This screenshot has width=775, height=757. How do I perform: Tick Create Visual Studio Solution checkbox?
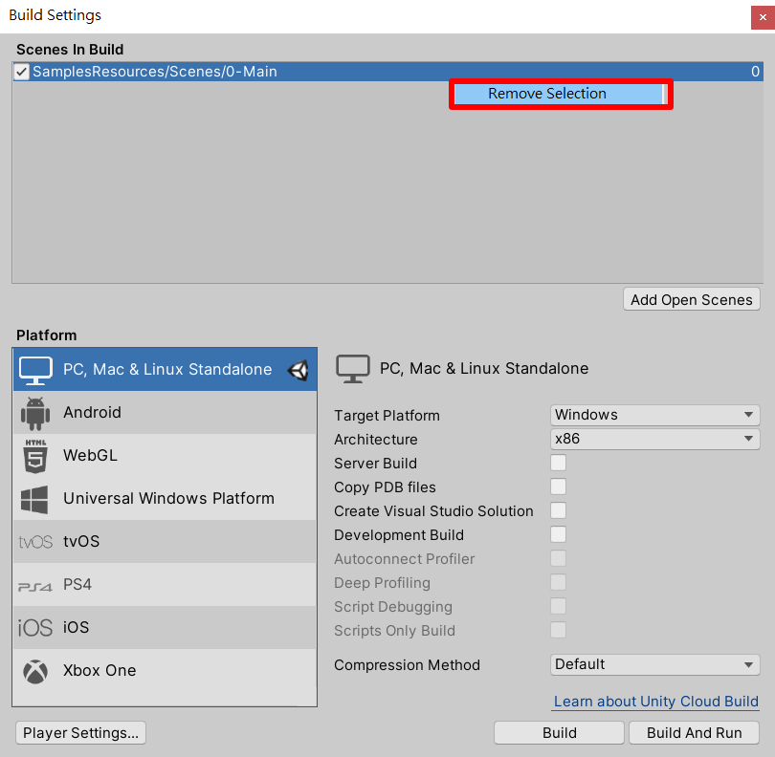[559, 510]
